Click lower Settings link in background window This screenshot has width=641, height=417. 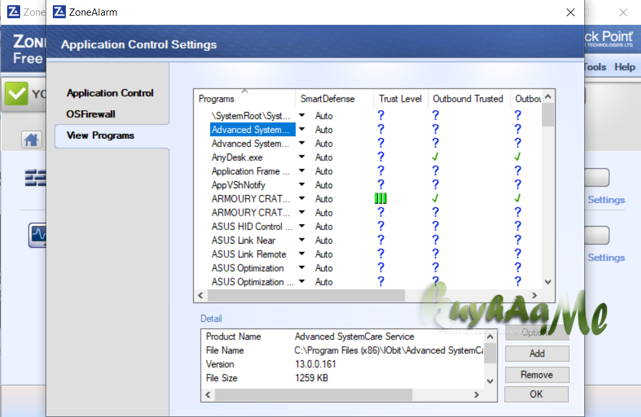[x=606, y=258]
